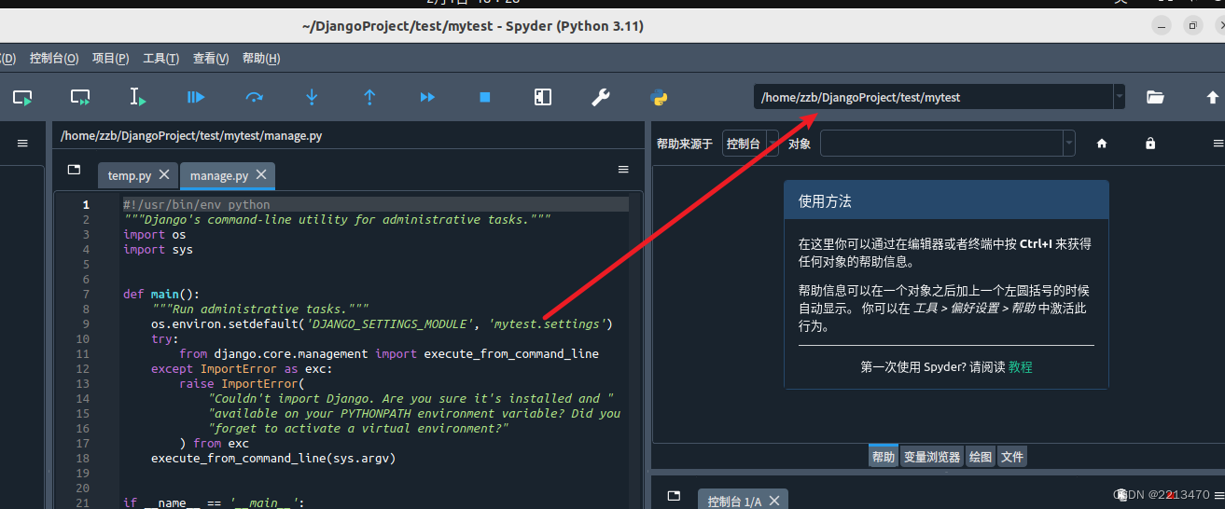Stop debugging with the square icon
Viewport: 1225px width, 509px height.
coord(485,97)
